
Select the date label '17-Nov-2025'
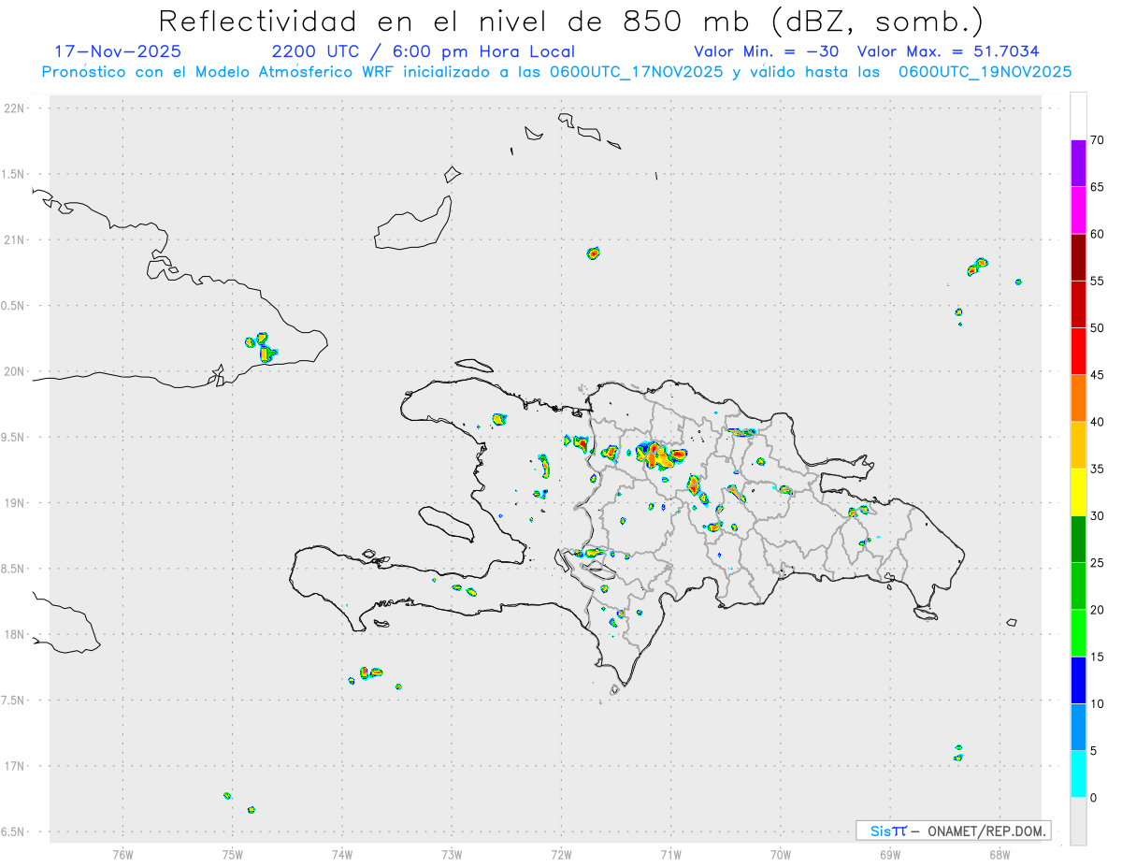tap(119, 51)
